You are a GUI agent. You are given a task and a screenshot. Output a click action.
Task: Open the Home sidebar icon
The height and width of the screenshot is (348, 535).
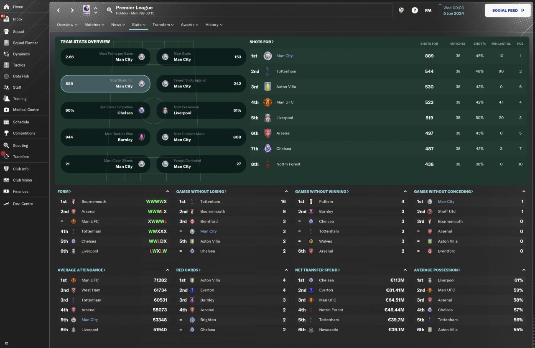click(6, 7)
